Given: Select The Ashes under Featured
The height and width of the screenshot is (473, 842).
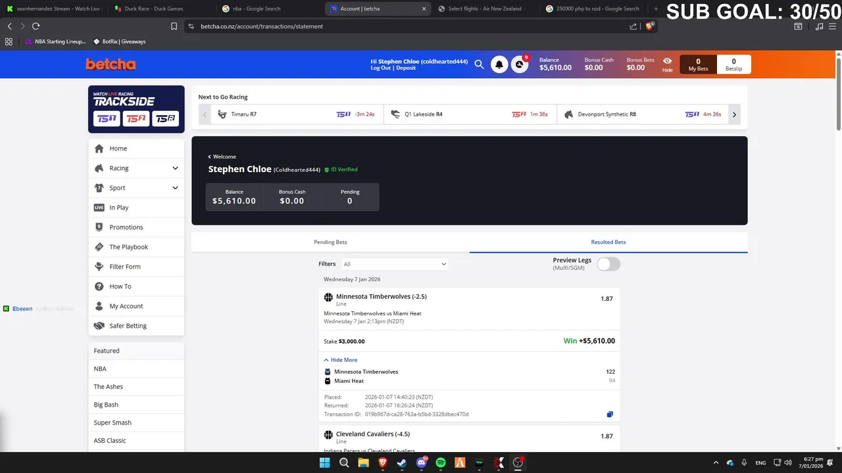Looking at the screenshot, I should coord(136,387).
